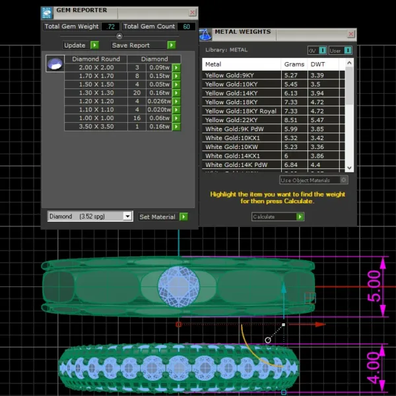
Task: Click the green arrow next to Calculate
Action: click(300, 216)
